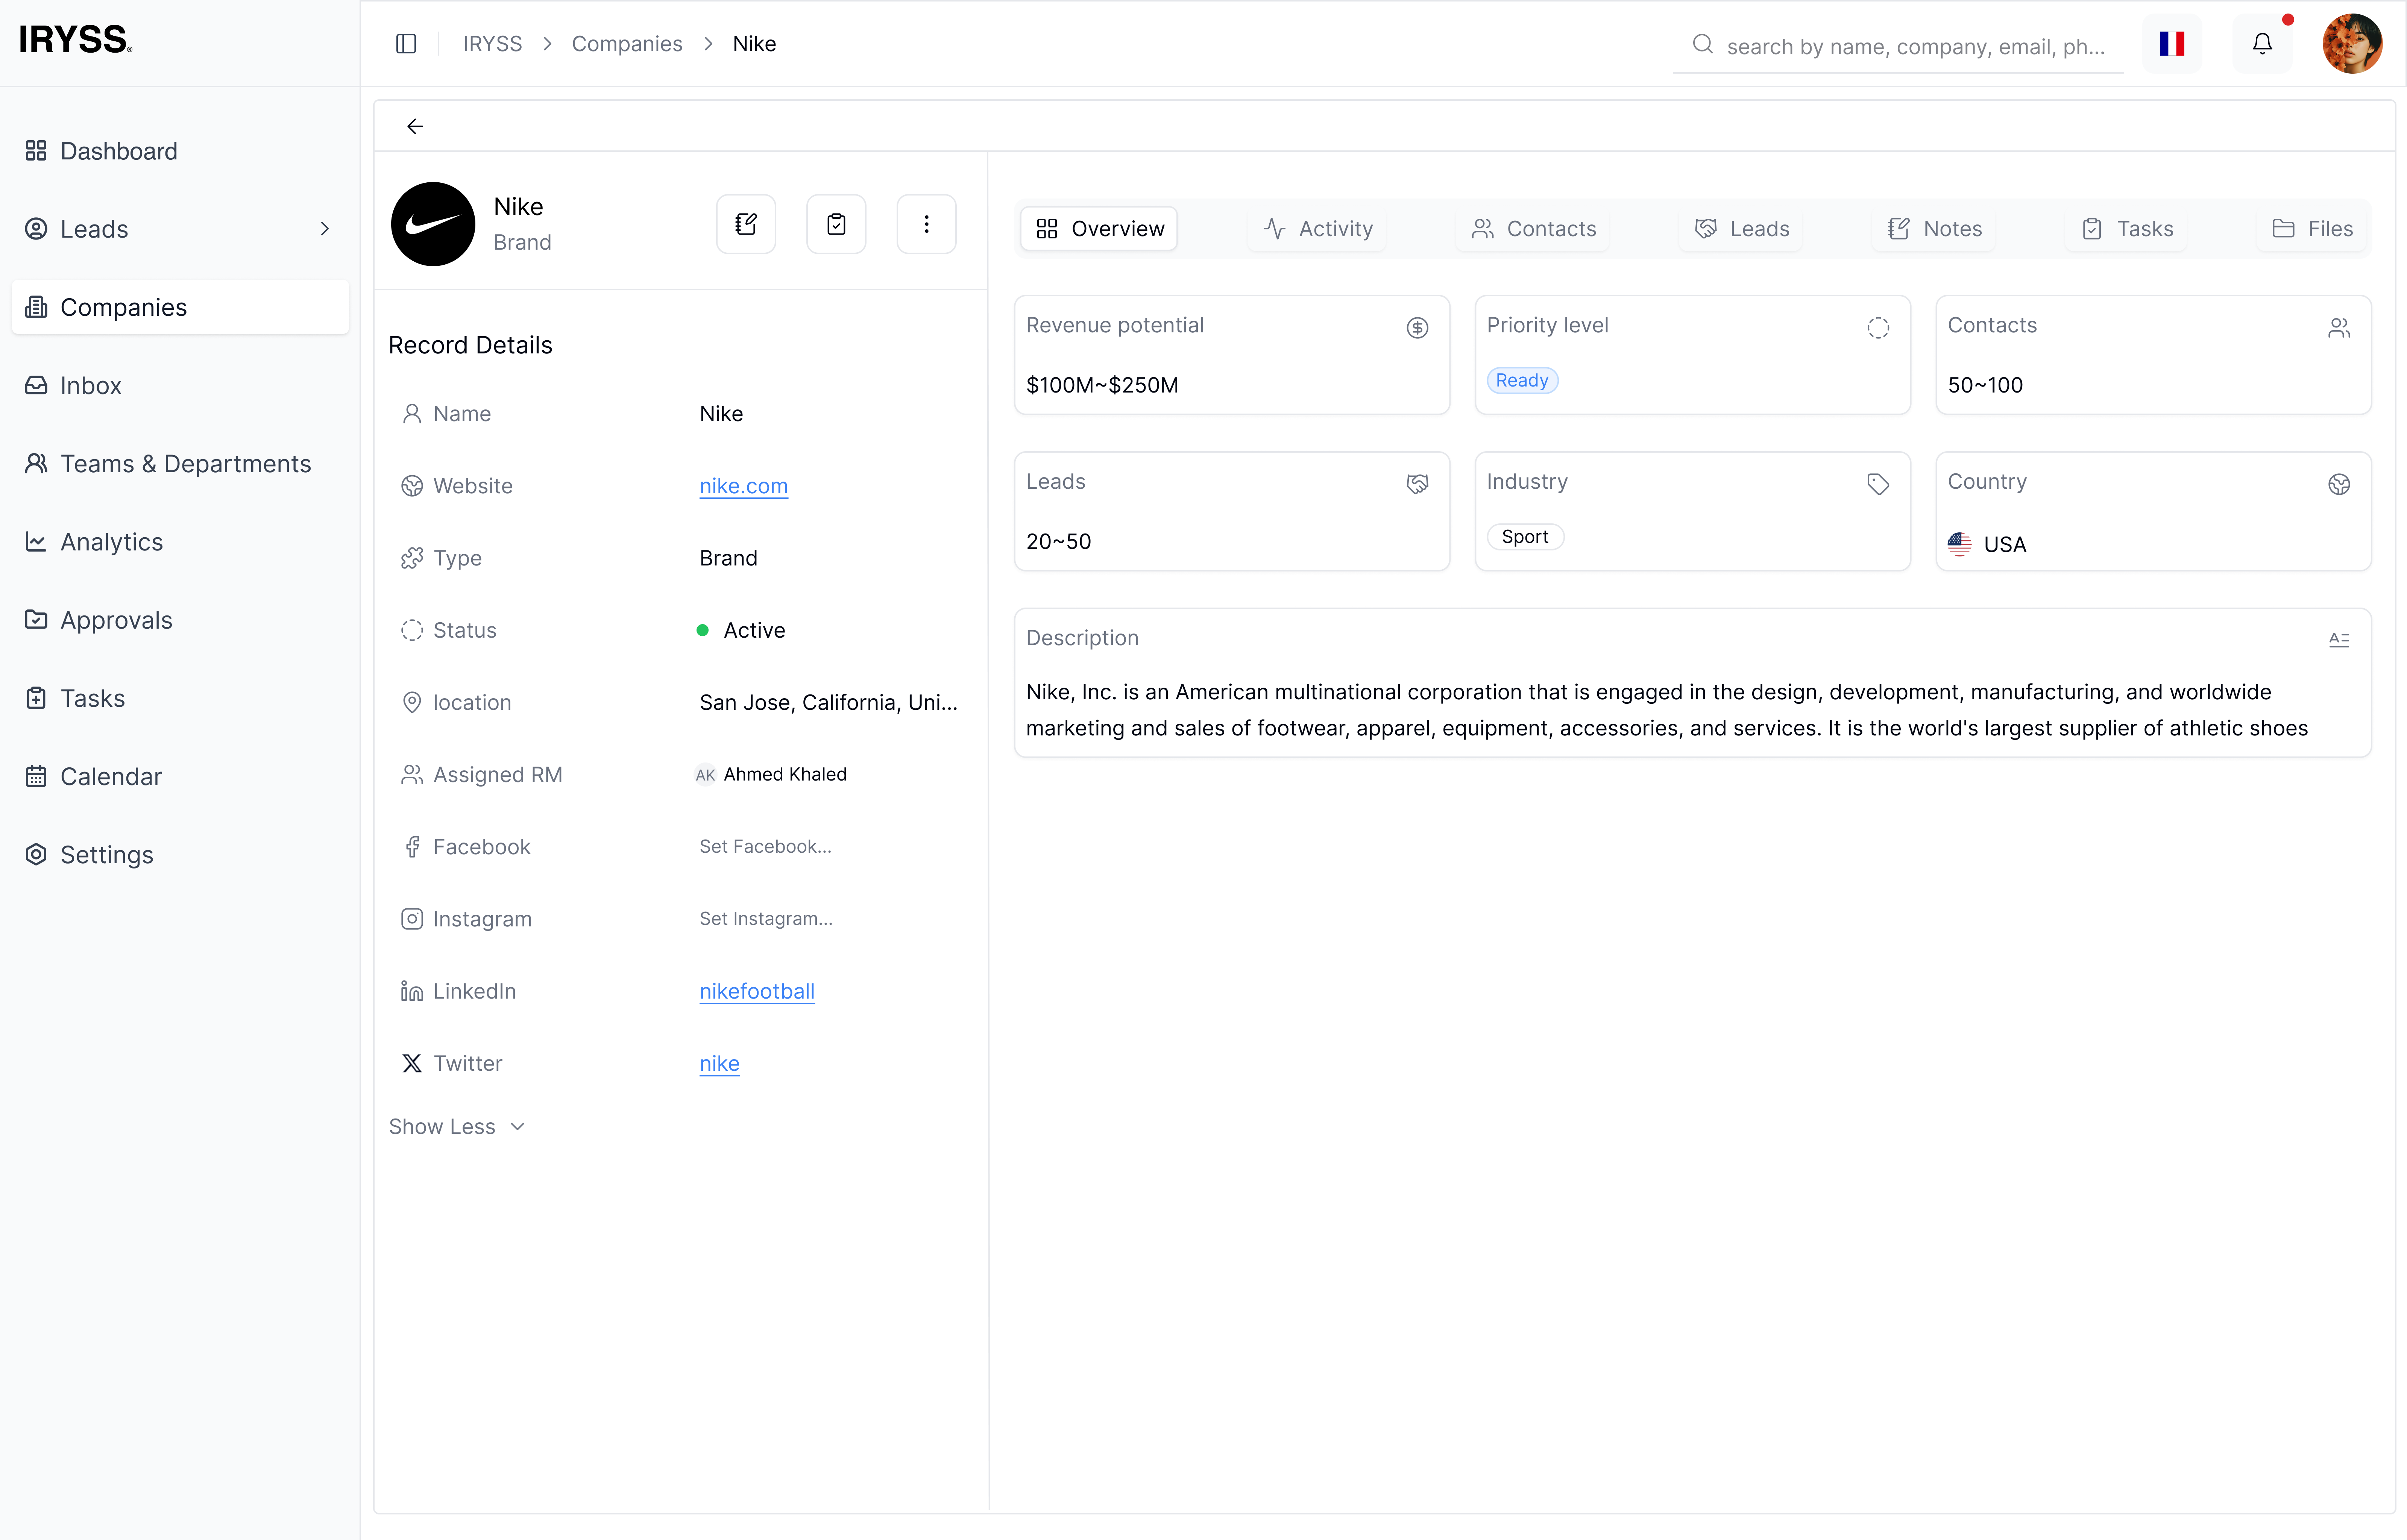Screen dimensions: 2407x1540
Task: Click the $100M~$250M revenue value
Action: (1102, 385)
